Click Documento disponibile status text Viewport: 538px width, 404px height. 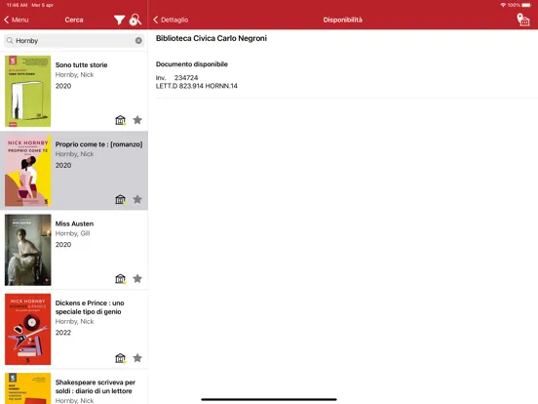click(192, 64)
